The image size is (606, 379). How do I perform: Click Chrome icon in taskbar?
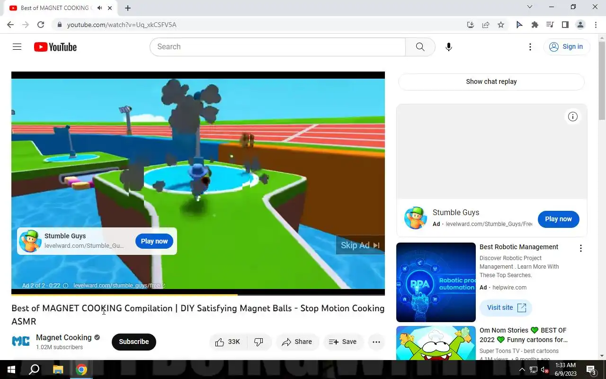pyautogui.click(x=81, y=370)
